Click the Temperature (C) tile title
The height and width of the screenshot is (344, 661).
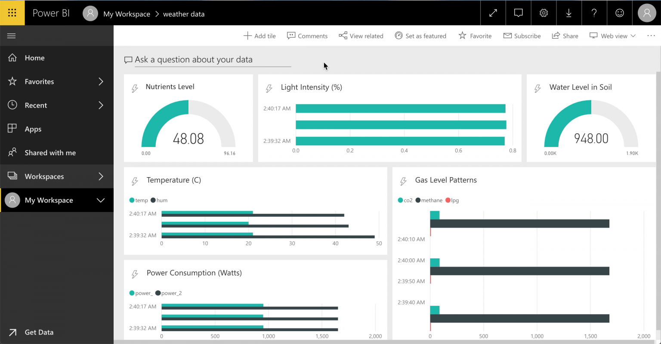coord(174,180)
